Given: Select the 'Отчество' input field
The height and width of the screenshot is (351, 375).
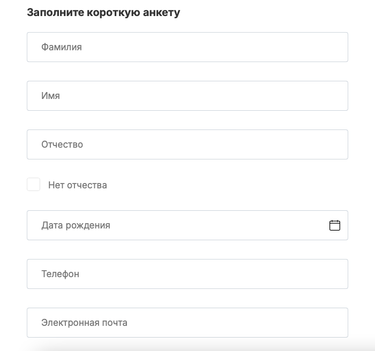Looking at the screenshot, I should (x=187, y=144).
